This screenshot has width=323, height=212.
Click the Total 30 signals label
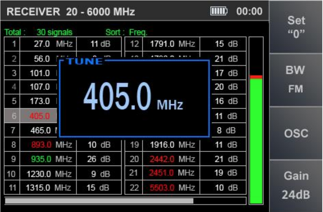pyautogui.click(x=38, y=32)
